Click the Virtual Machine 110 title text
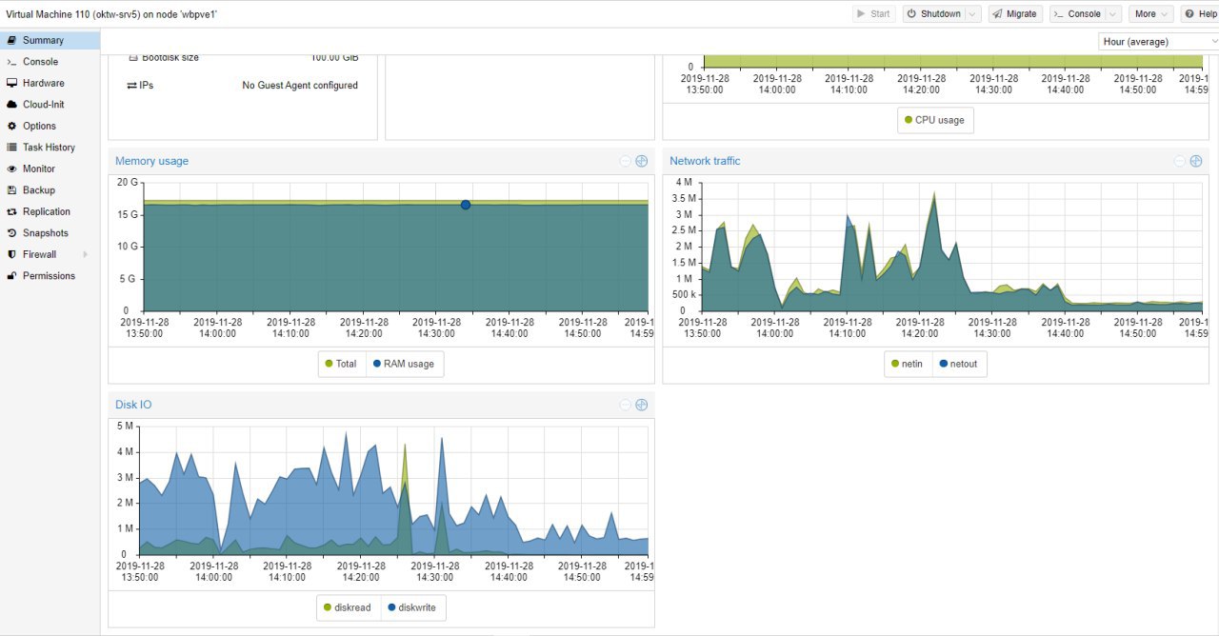 coord(111,14)
